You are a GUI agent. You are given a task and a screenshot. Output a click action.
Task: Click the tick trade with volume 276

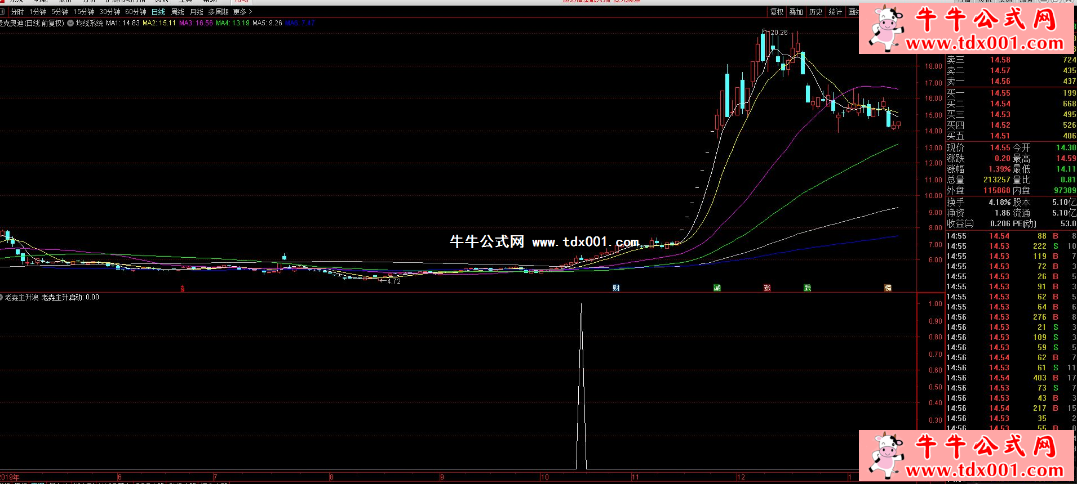pyautogui.click(x=1011, y=317)
